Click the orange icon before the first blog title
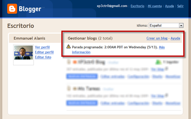 pos(75,62)
